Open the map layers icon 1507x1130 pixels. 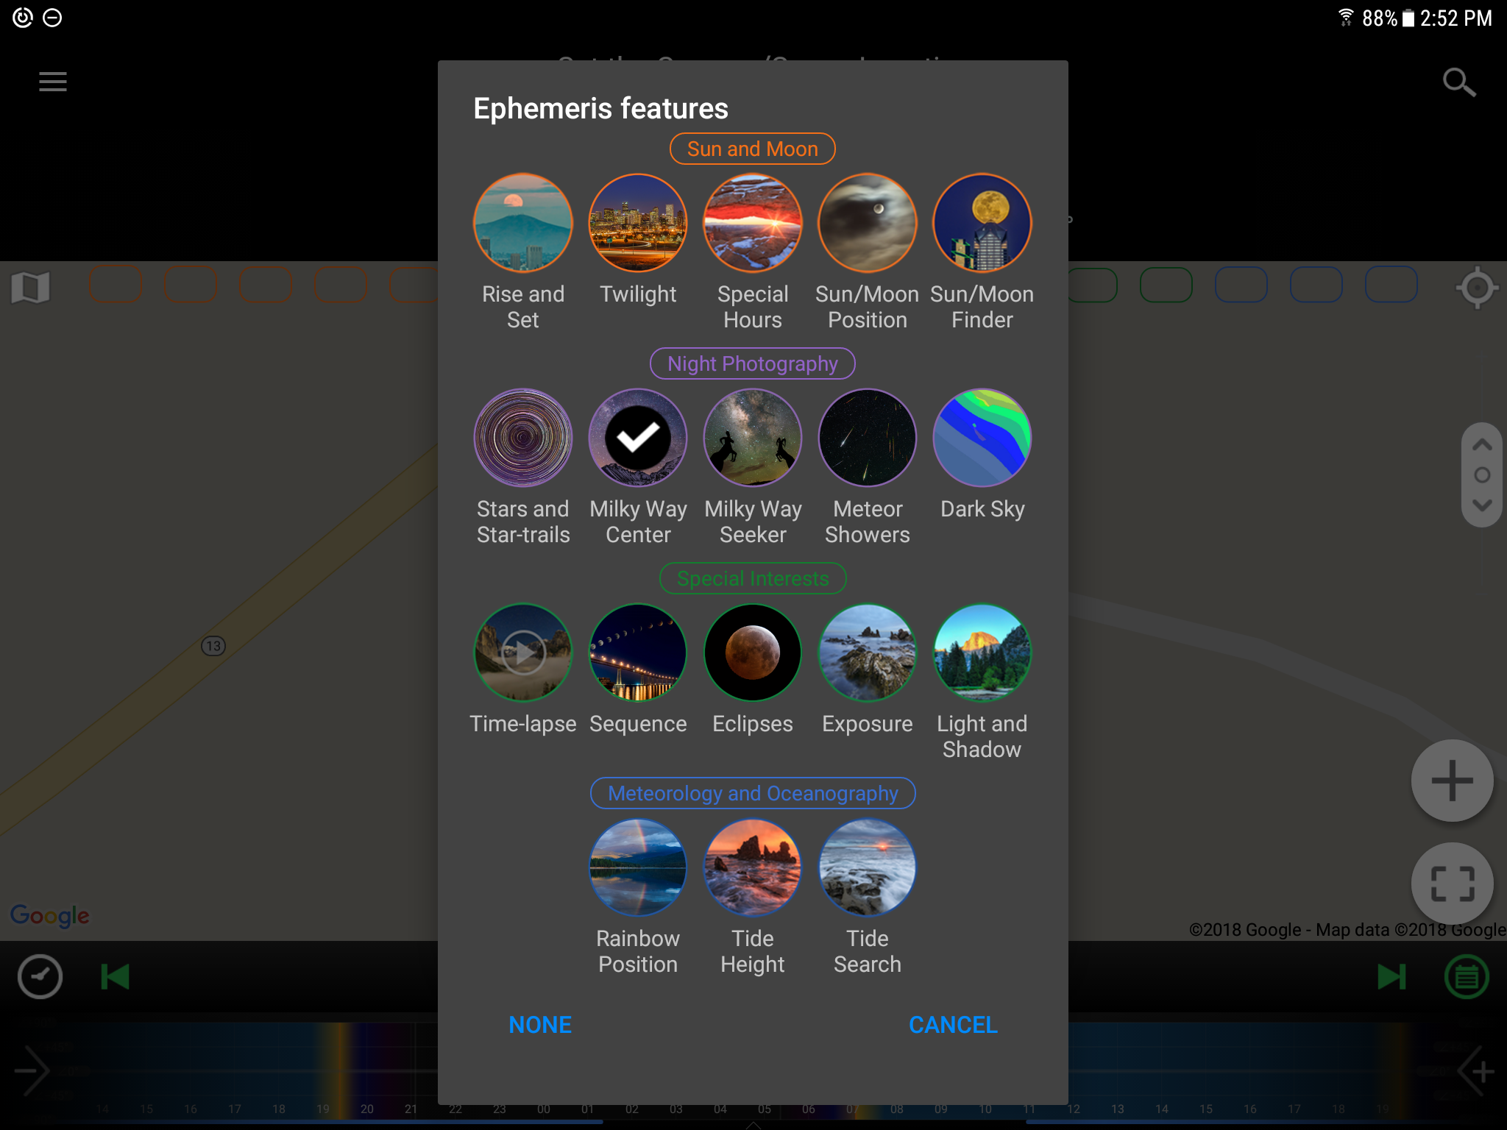click(30, 287)
